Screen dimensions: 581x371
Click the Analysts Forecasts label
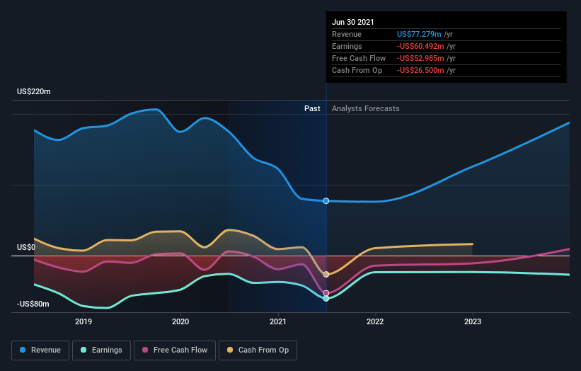tap(366, 108)
